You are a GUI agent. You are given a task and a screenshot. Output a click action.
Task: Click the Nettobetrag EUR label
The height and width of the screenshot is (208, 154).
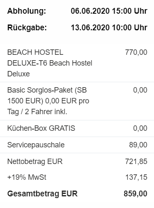pos(35,162)
